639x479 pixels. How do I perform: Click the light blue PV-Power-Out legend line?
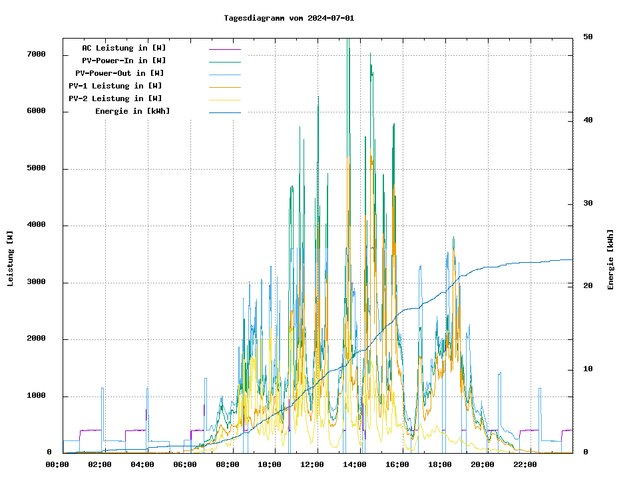pos(224,75)
